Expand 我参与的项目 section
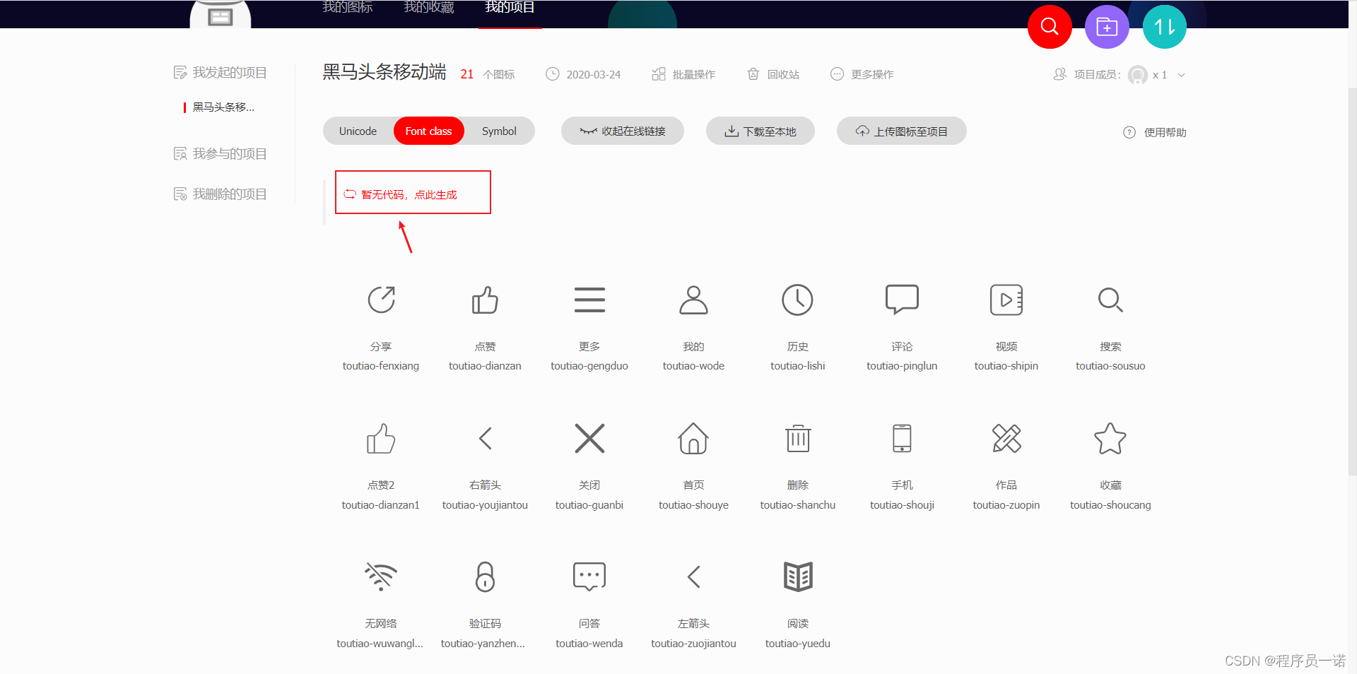Viewport: 1357px width, 674px height. click(x=220, y=154)
